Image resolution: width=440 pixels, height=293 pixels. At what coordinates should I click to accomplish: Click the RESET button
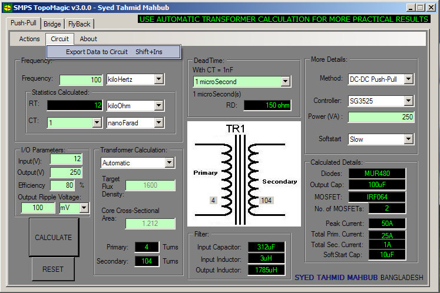click(x=53, y=269)
